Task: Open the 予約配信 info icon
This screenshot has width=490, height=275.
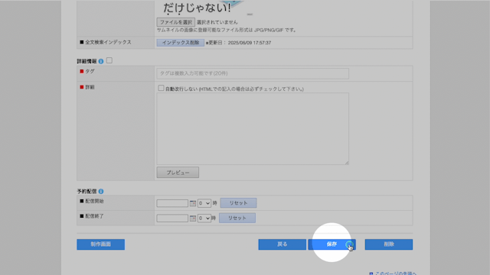Action: [101, 192]
